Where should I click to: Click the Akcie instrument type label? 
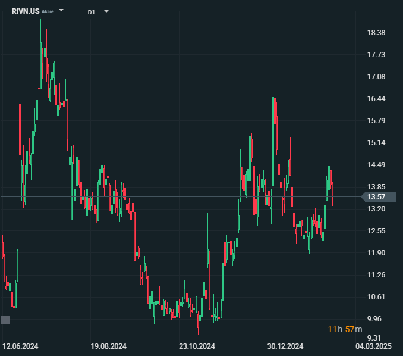[48, 11]
